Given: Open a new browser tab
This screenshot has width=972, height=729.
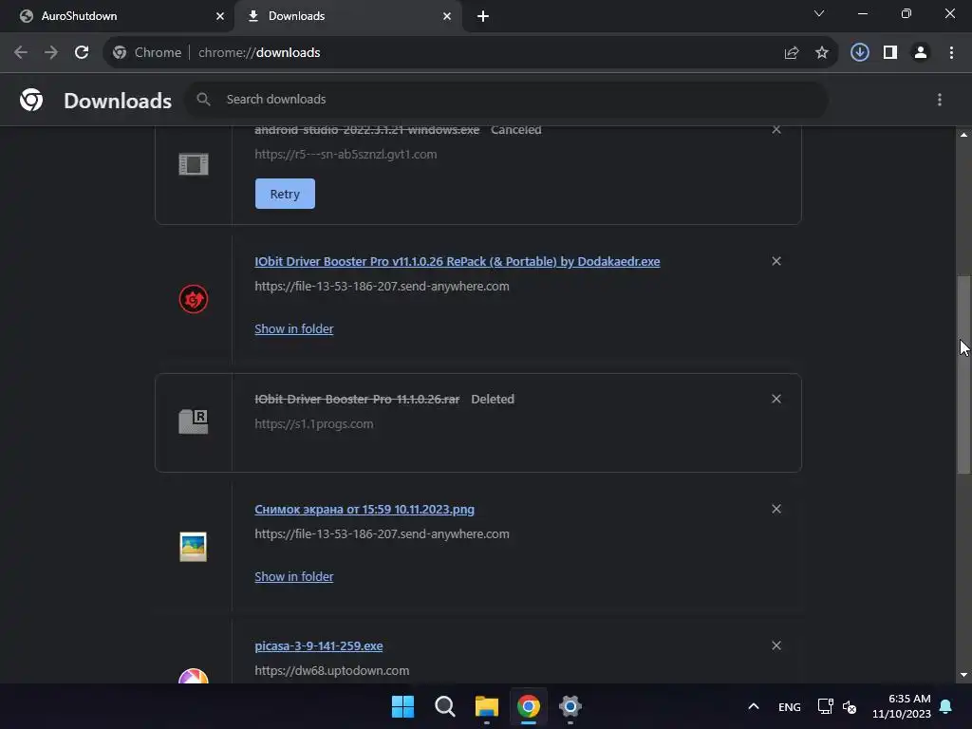Looking at the screenshot, I should [x=483, y=16].
